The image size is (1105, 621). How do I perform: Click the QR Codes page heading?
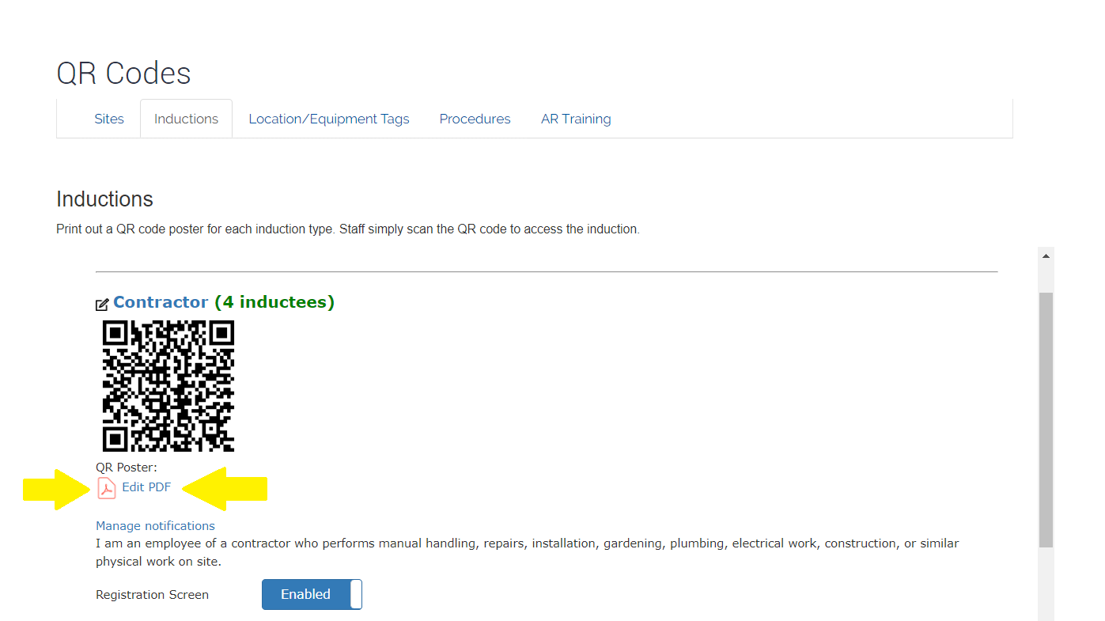pos(123,74)
